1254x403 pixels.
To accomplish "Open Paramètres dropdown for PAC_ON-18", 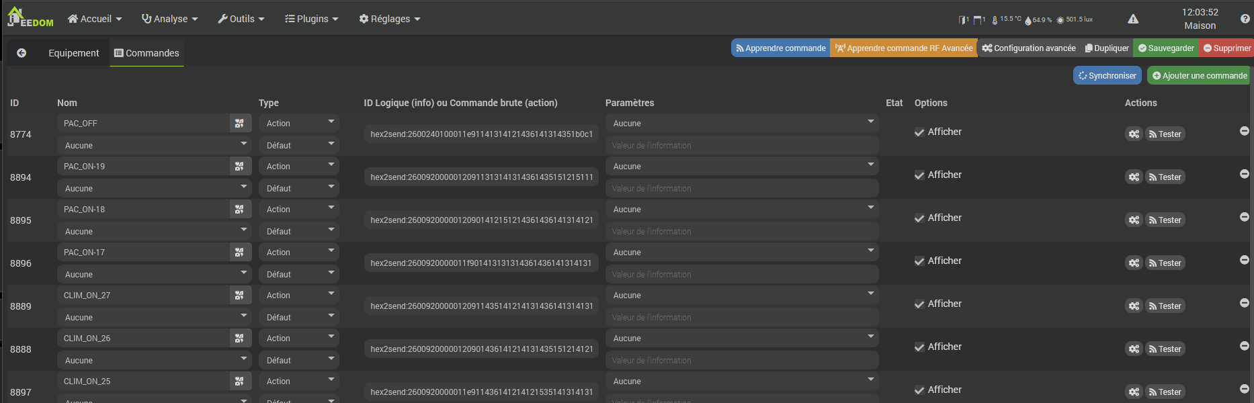I will [x=742, y=210].
